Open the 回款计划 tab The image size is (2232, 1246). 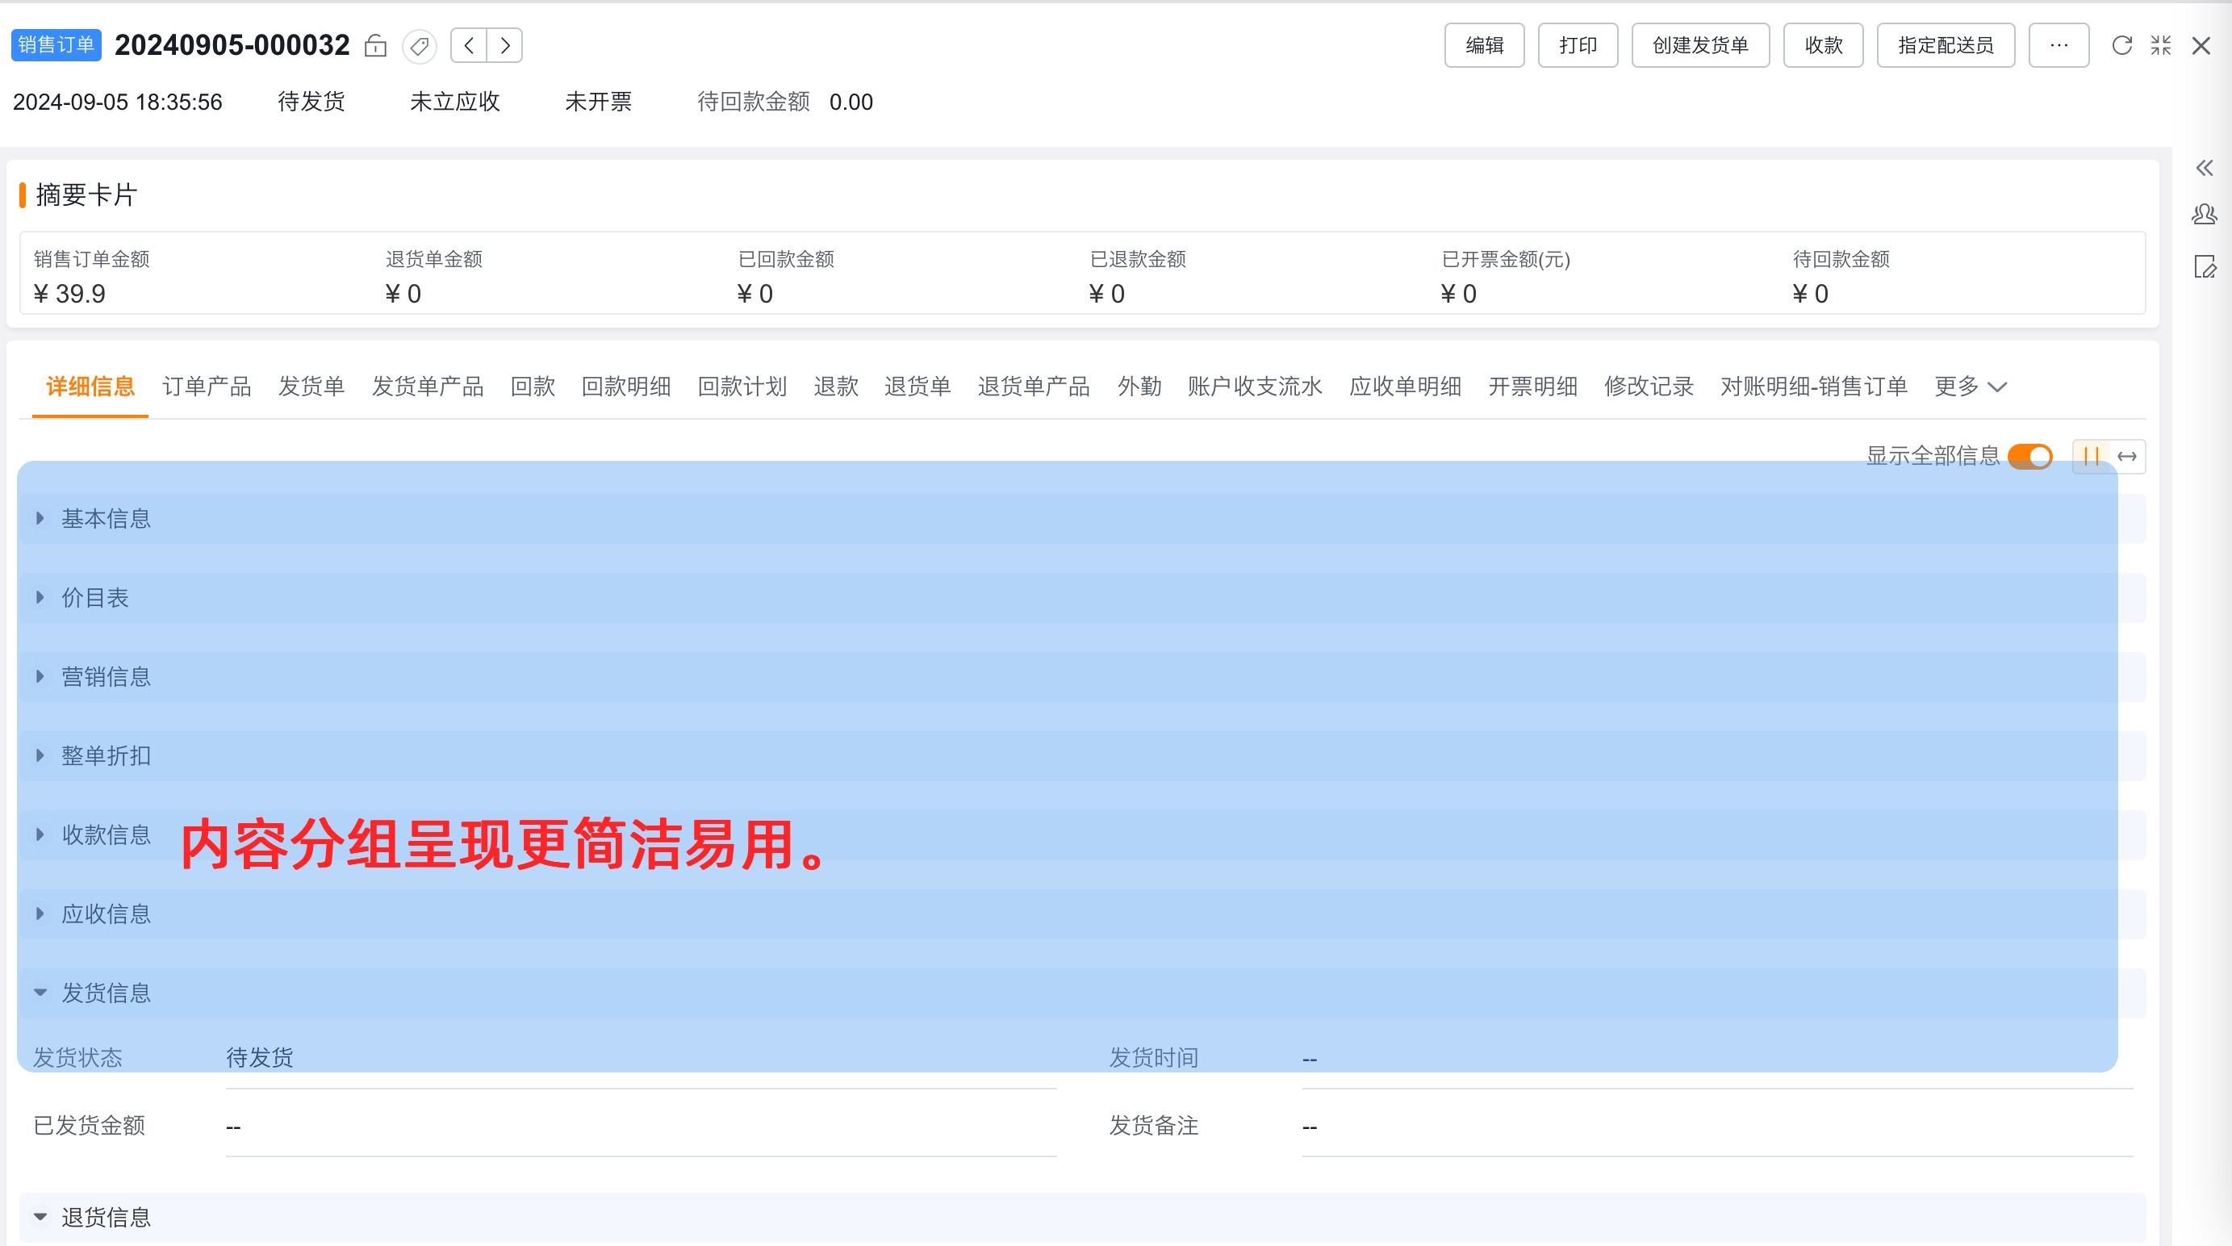pos(742,387)
